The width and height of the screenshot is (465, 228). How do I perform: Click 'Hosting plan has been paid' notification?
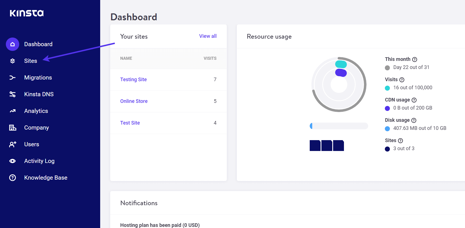click(x=160, y=225)
